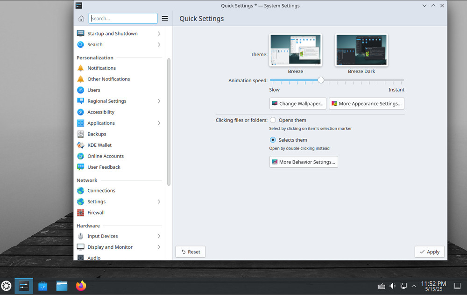Click Show Desktop button in the panel
This screenshot has width=467, height=295.
click(x=457, y=286)
